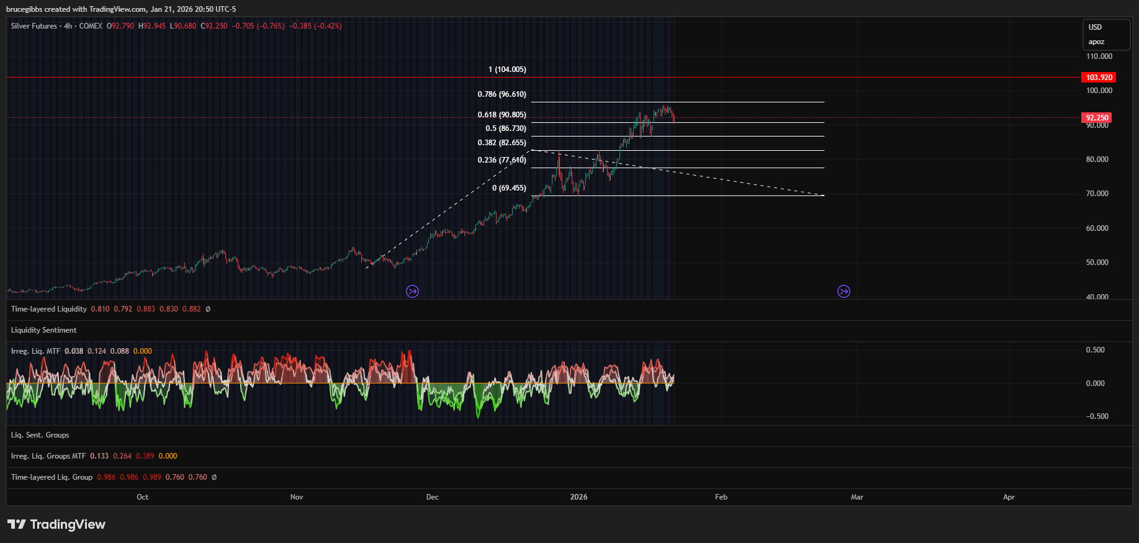Open the apoz unit selector
Image resolution: width=1139 pixels, height=543 pixels.
pyautogui.click(x=1096, y=42)
